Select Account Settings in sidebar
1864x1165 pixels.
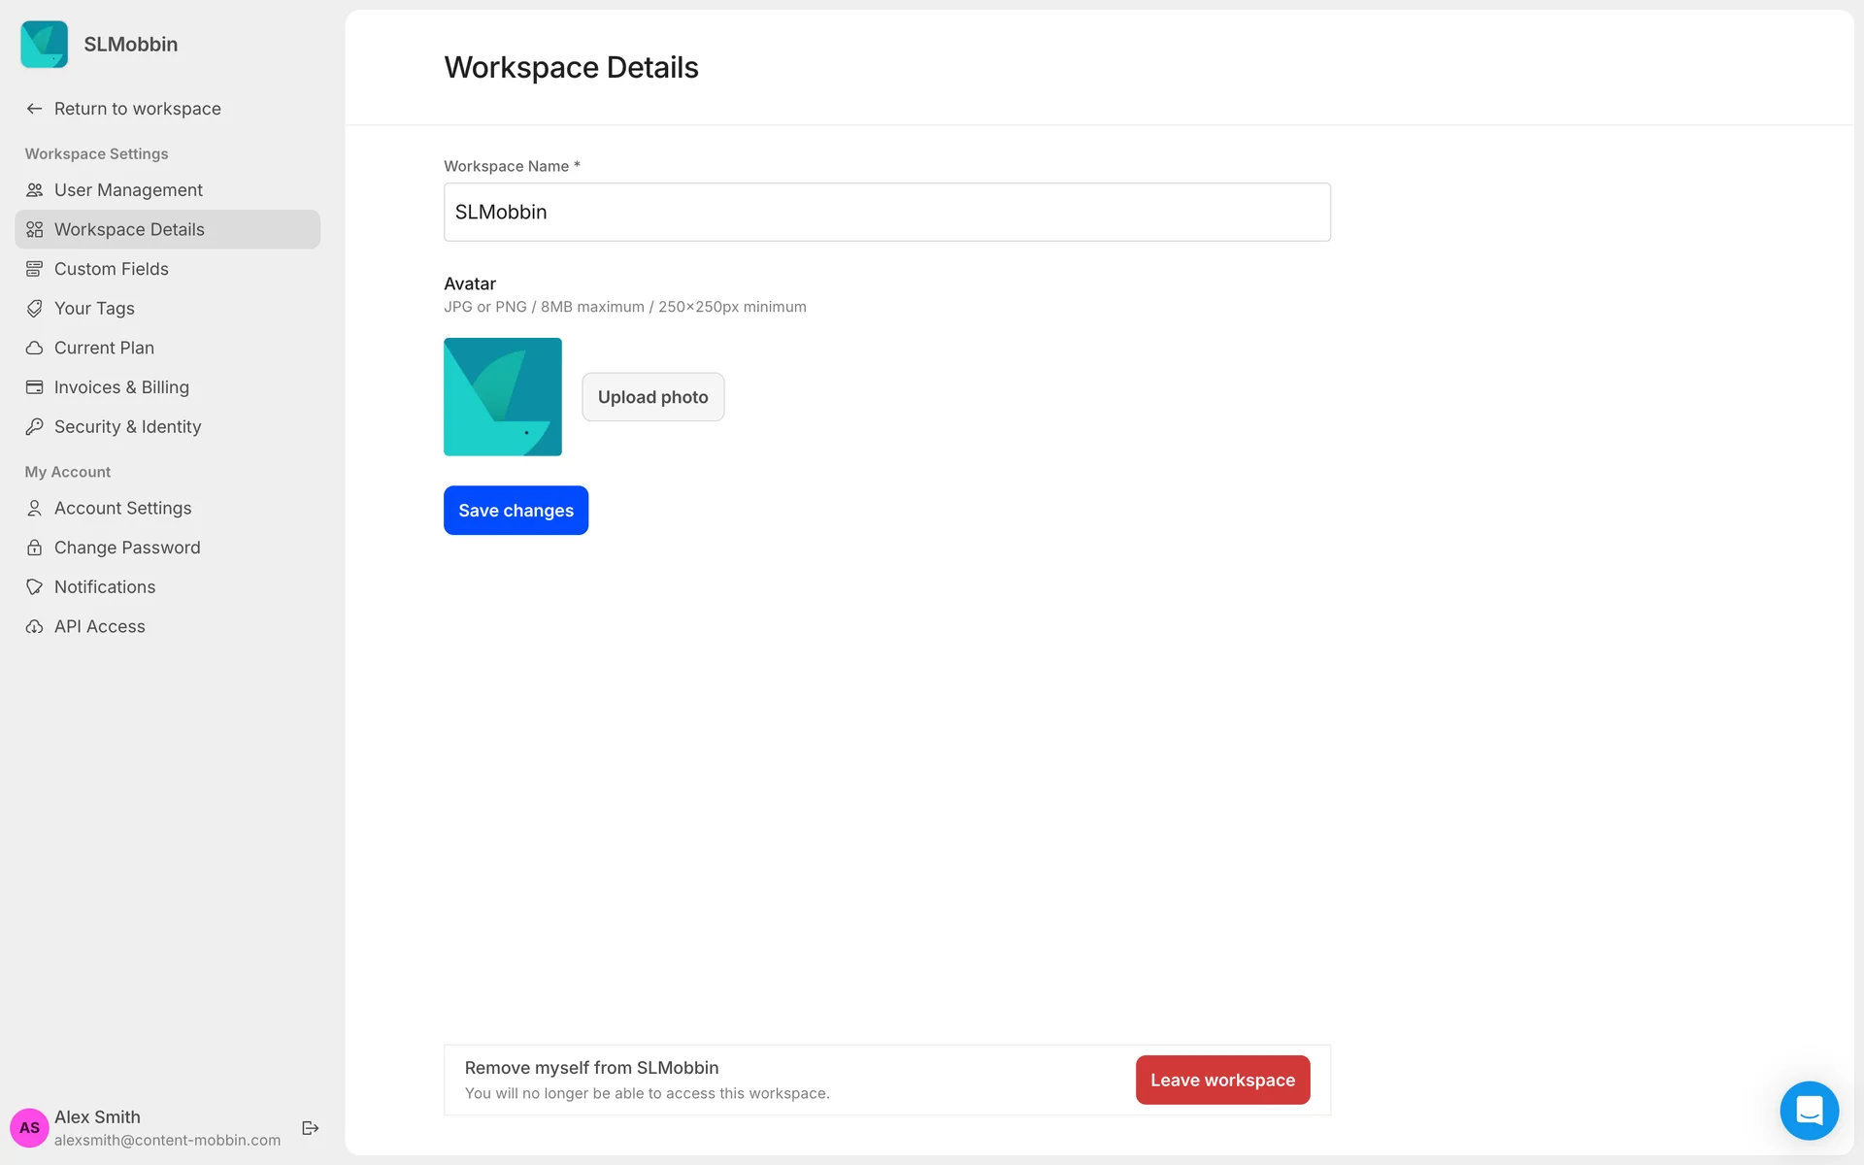pyautogui.click(x=123, y=508)
